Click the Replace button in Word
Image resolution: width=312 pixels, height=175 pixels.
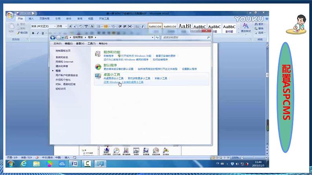259,29
